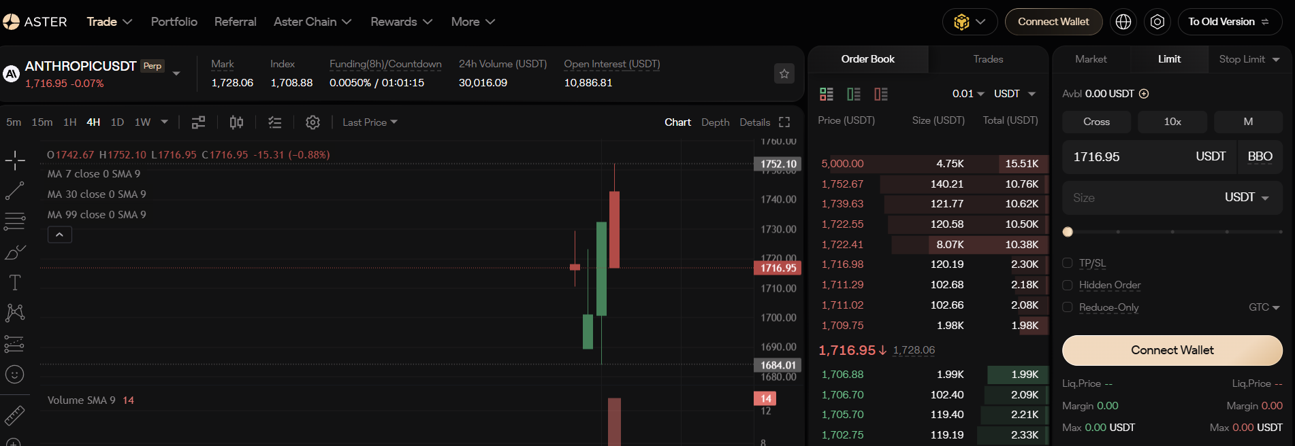Select the 5m timeframe
The height and width of the screenshot is (446, 1295).
[14, 122]
